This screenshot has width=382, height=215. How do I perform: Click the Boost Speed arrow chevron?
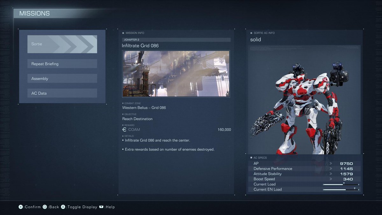(x=331, y=179)
